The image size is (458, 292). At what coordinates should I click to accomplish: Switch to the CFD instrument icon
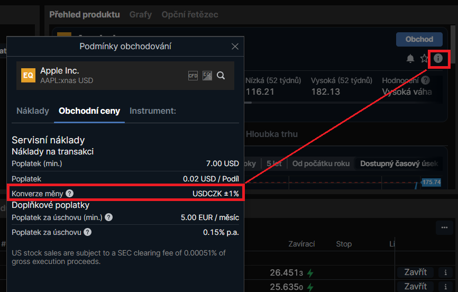pyautogui.click(x=193, y=76)
